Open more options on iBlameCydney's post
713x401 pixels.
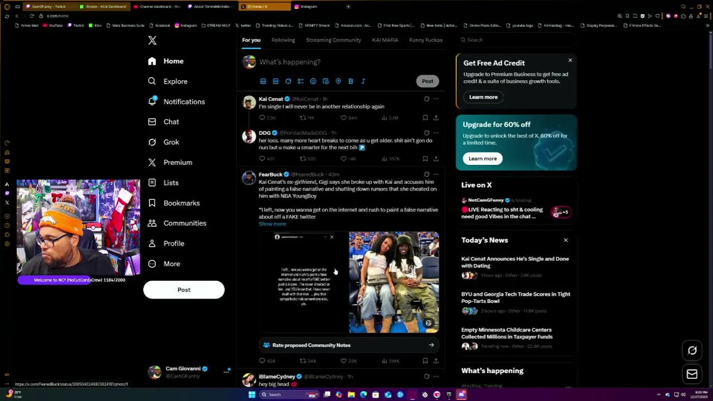[x=436, y=376]
